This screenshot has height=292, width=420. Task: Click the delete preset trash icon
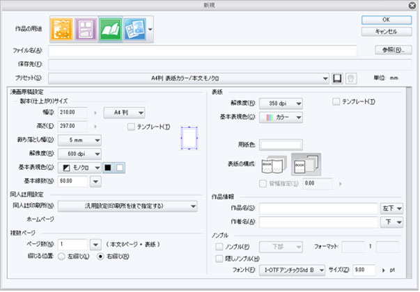(350, 79)
